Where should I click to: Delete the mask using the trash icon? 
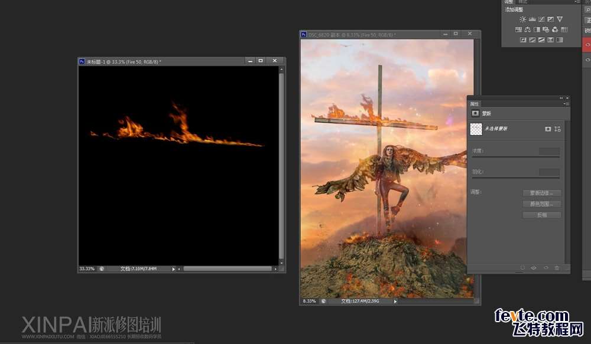pyautogui.click(x=557, y=268)
